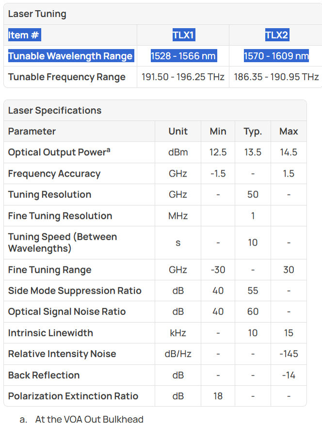Image resolution: width=322 pixels, height=427 pixels.
Task: Click the Max column header
Action: pyautogui.click(x=289, y=131)
